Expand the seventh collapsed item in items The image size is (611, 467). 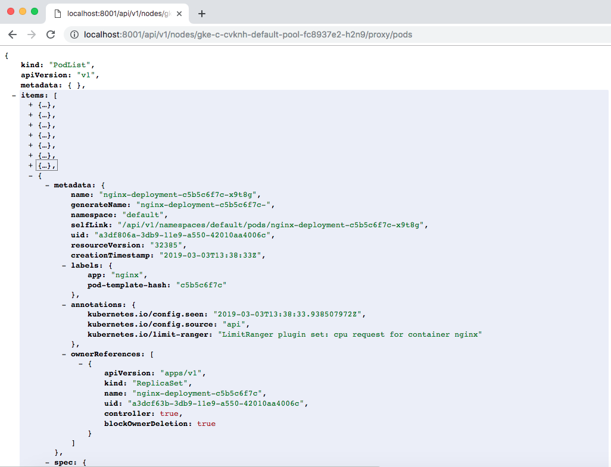[x=30, y=165]
